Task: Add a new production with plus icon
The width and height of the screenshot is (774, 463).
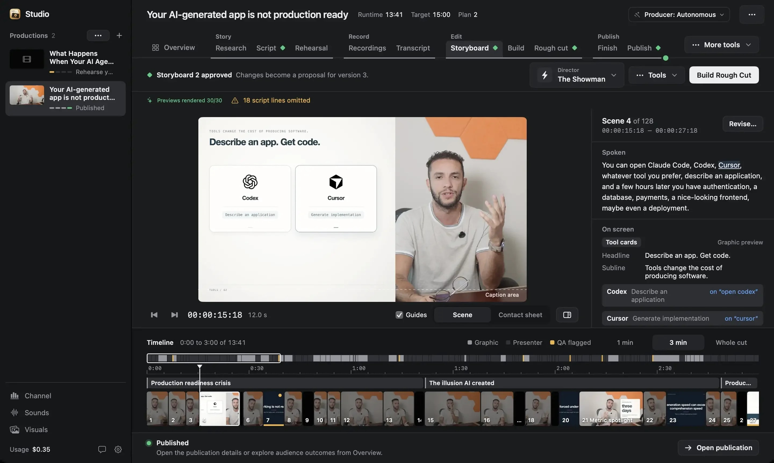Action: (119, 35)
